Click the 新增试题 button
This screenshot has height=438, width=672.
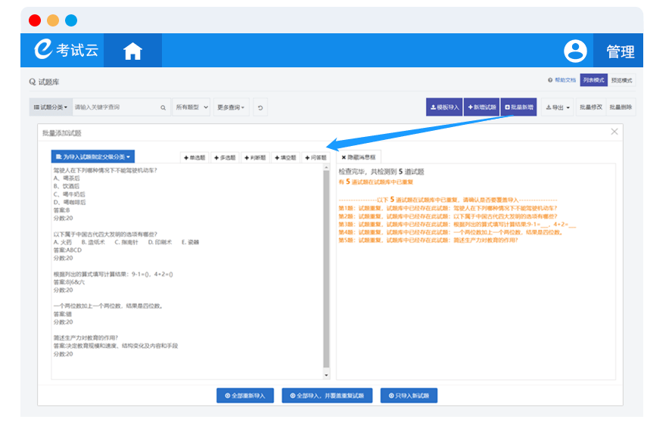(482, 107)
